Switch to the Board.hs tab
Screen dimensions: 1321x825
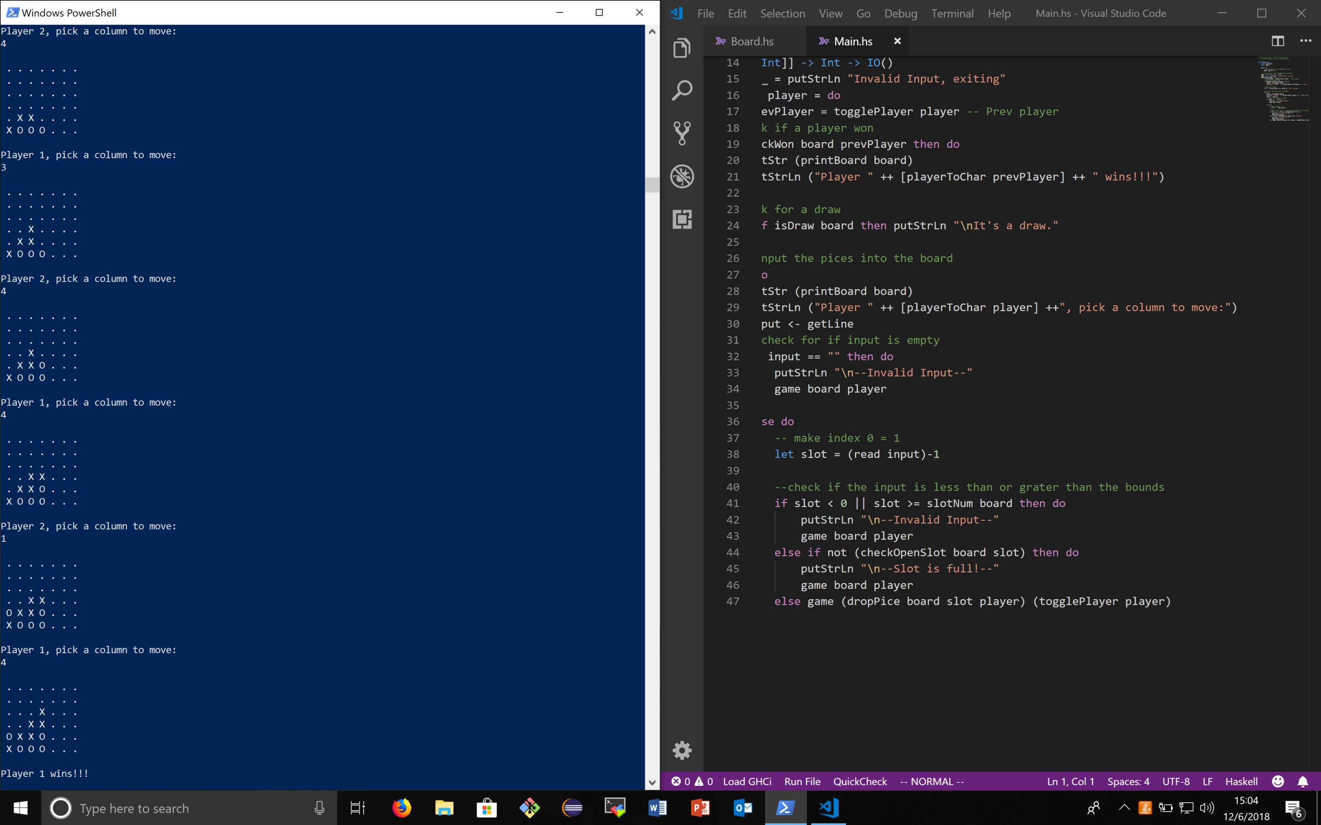tap(752, 41)
